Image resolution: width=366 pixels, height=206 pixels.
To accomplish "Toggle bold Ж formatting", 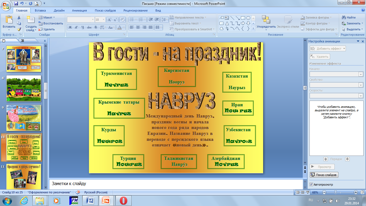I will [70, 27].
